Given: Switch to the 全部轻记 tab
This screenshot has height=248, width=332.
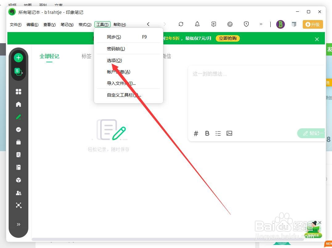Looking at the screenshot, I should (49, 56).
